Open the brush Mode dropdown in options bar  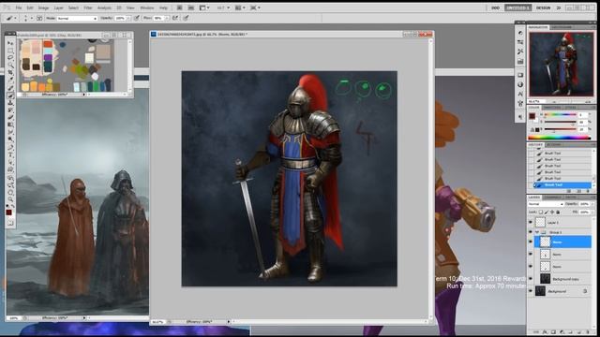tap(77, 18)
